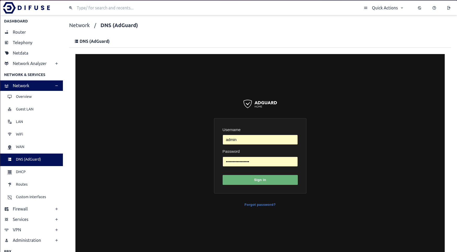Click the Guest LAN icon
This screenshot has width=457, height=252.
(x=10, y=109)
